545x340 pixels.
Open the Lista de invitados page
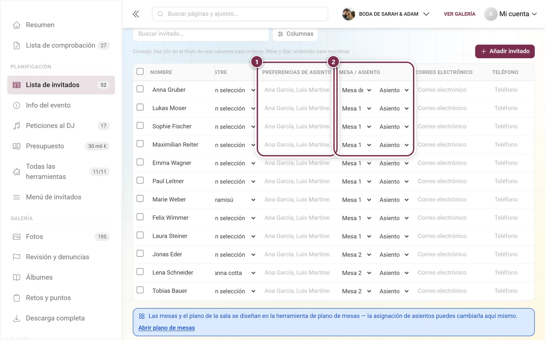tap(61, 85)
